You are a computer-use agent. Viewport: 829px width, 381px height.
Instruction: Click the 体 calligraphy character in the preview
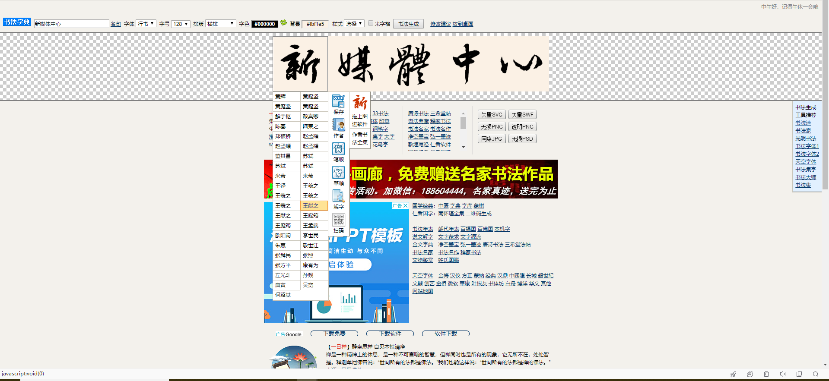[x=410, y=64]
